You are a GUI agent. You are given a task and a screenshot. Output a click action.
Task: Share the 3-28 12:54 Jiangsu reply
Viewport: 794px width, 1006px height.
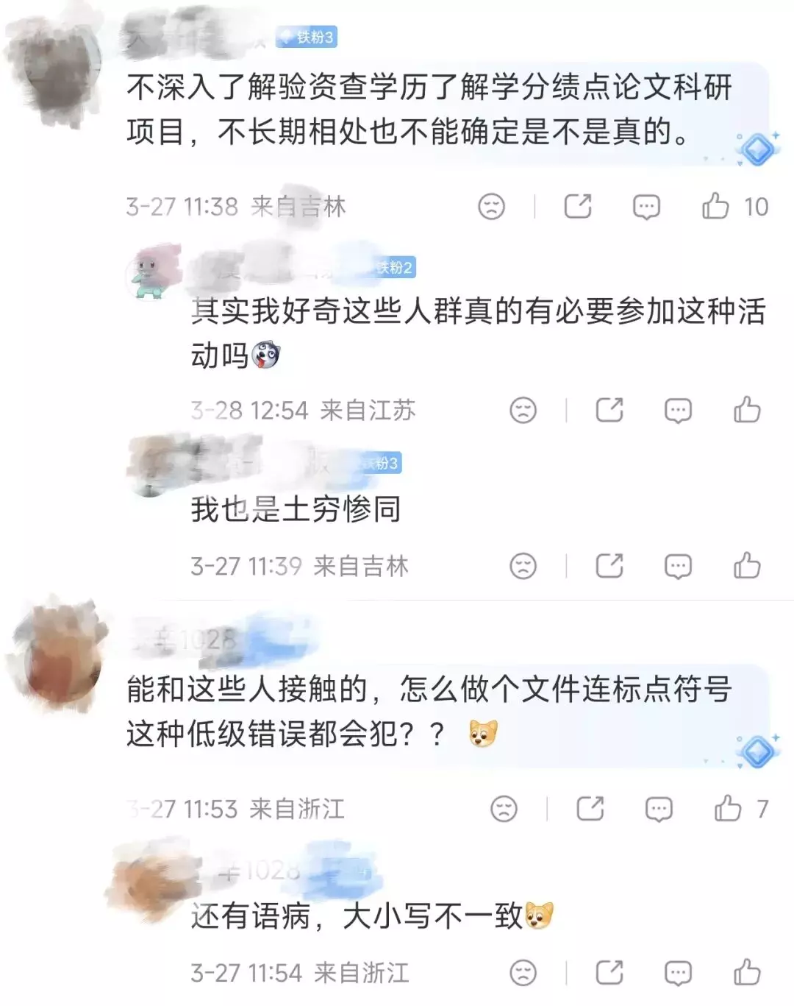coord(609,410)
